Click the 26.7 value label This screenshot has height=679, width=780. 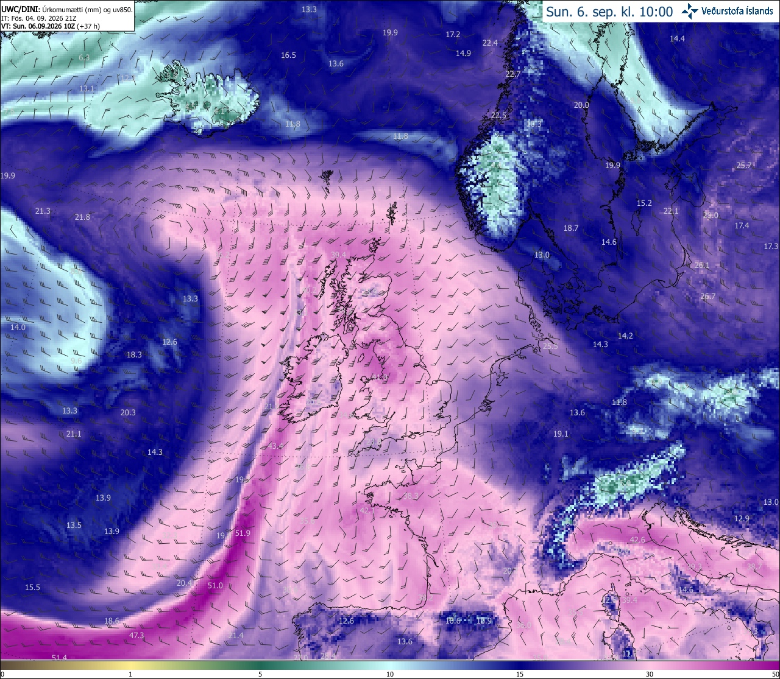tap(708, 297)
